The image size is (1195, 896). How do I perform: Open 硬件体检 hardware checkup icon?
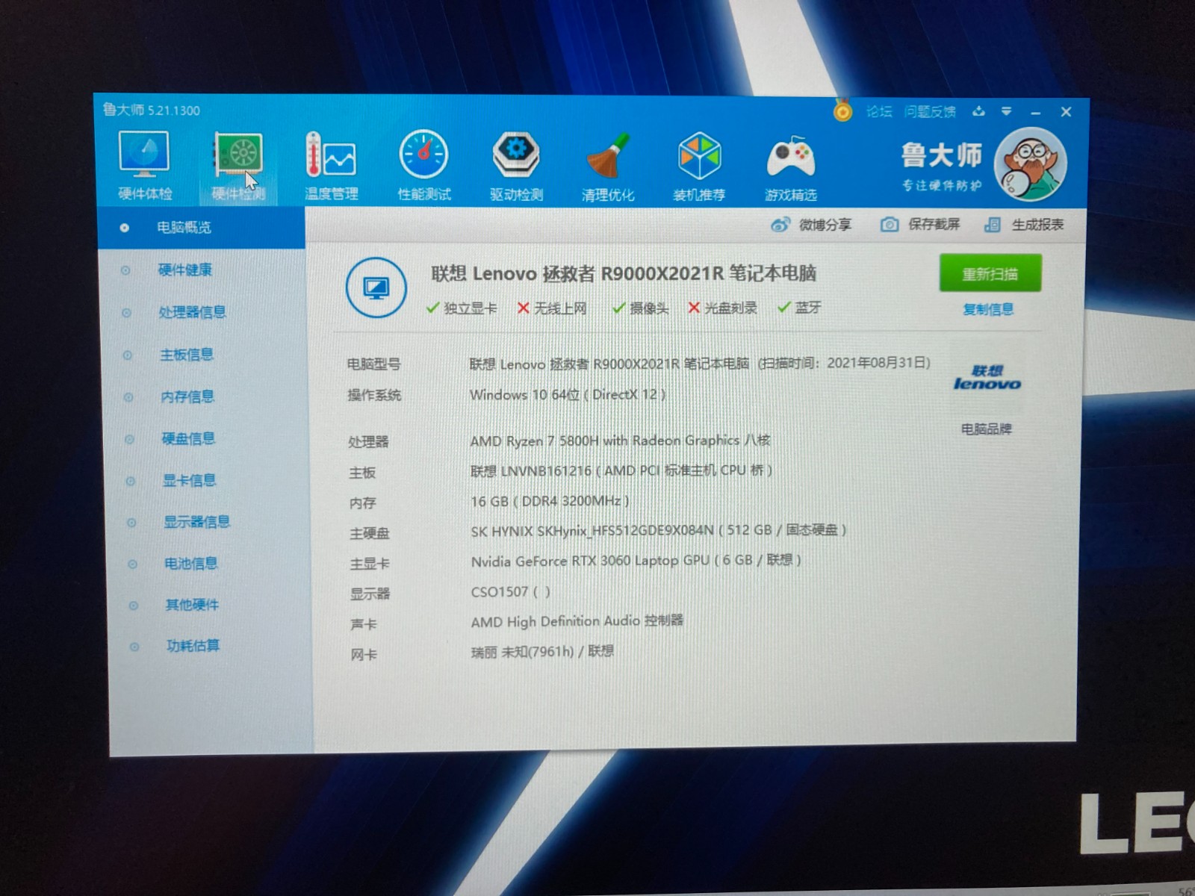point(145,166)
